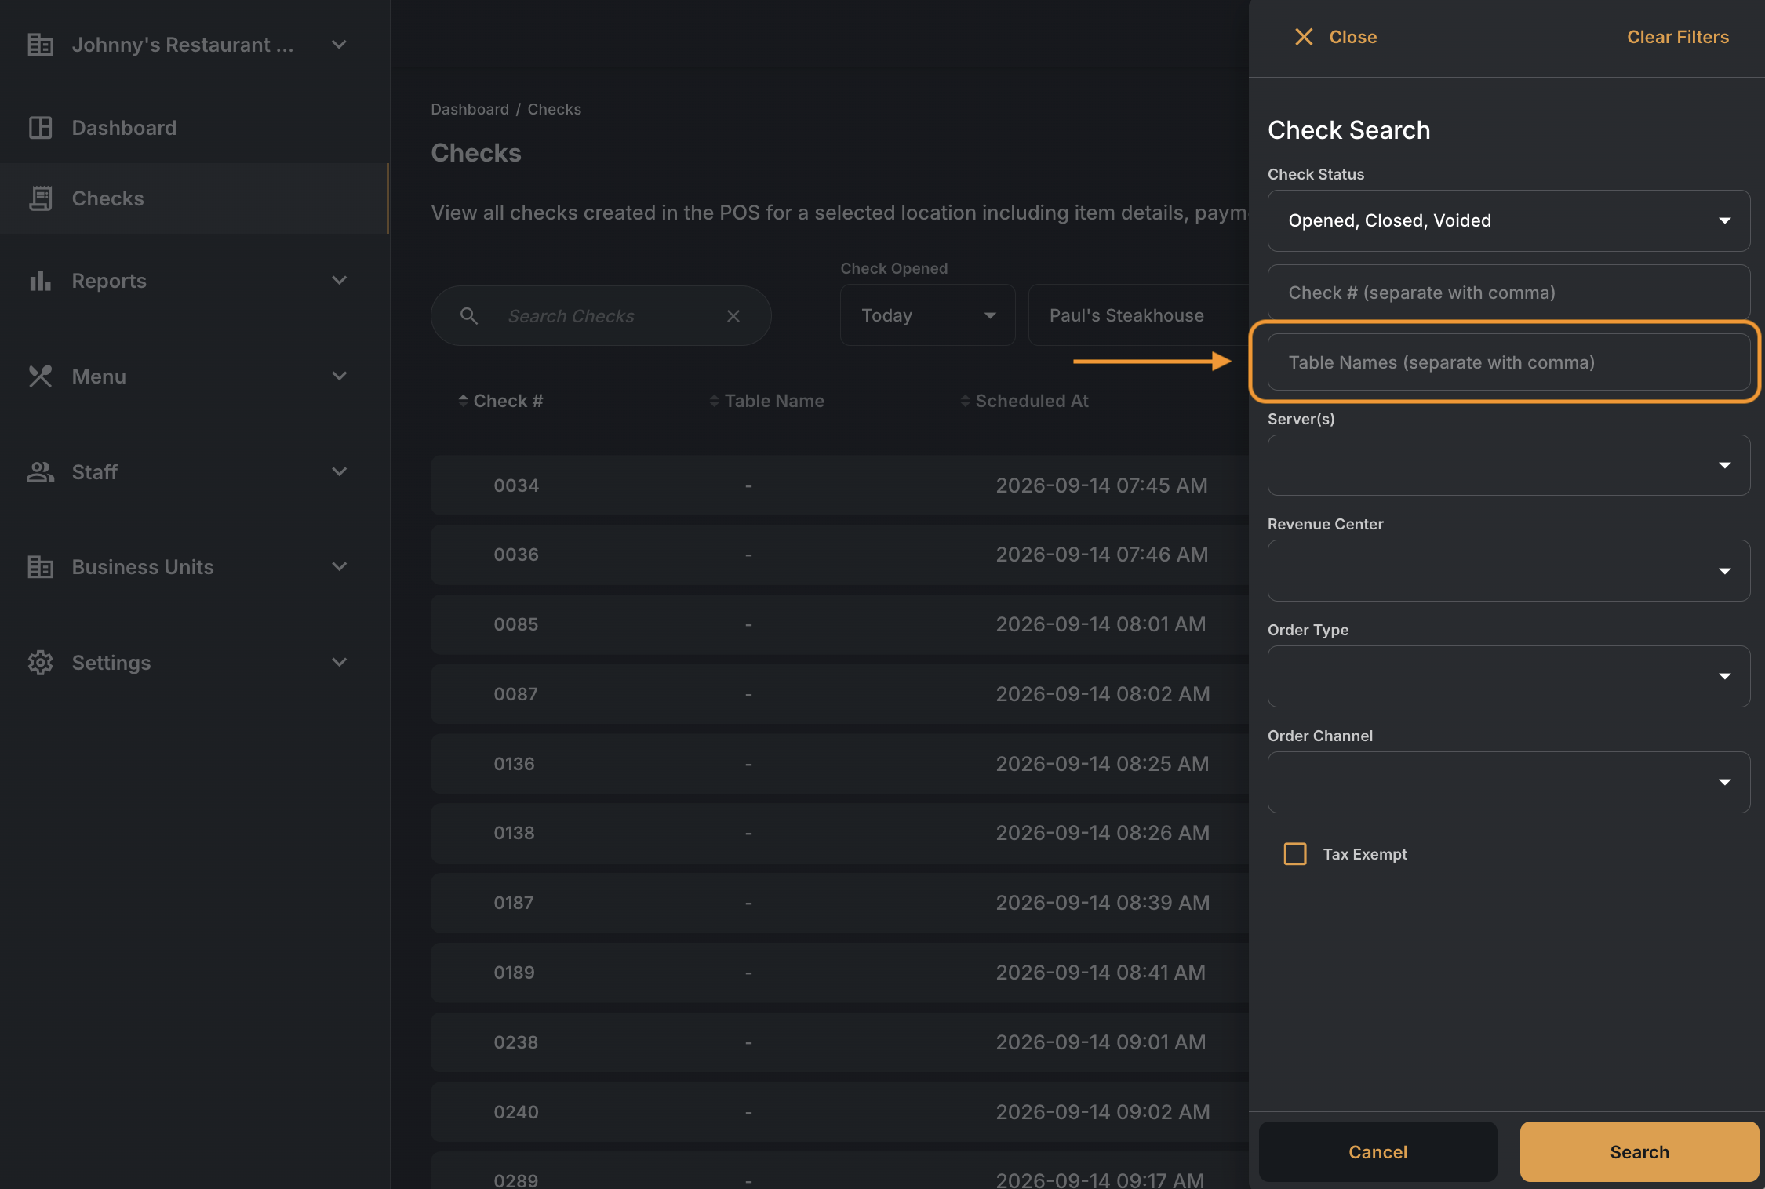Open check 0189 row

pyautogui.click(x=839, y=973)
